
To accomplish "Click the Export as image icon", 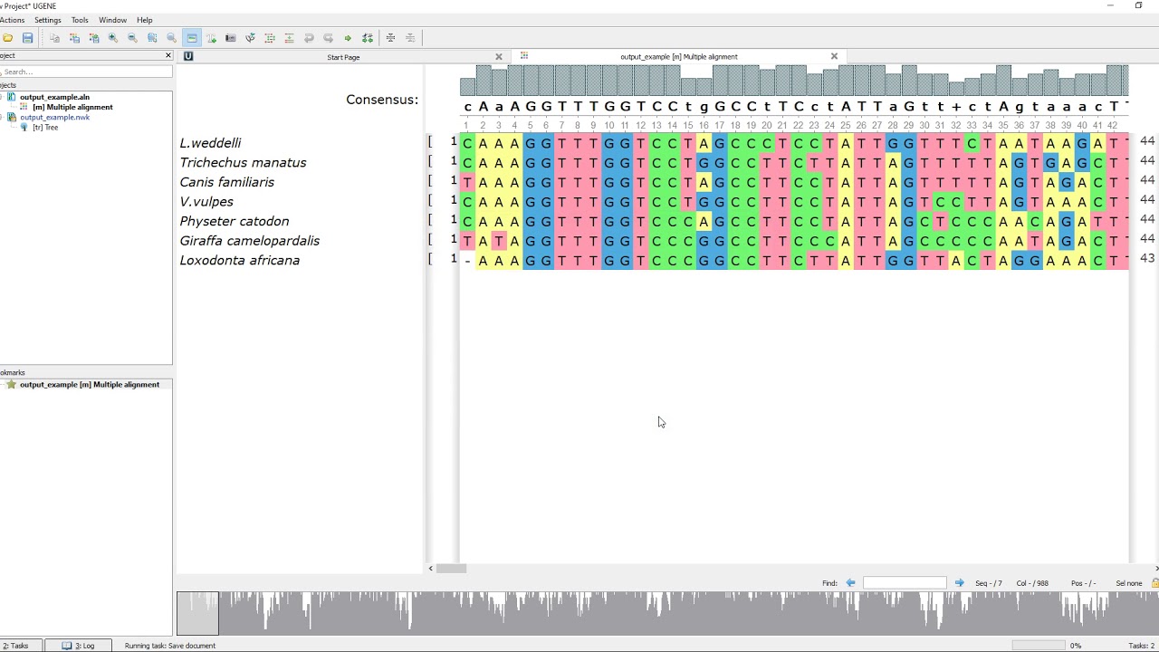I will click(231, 38).
